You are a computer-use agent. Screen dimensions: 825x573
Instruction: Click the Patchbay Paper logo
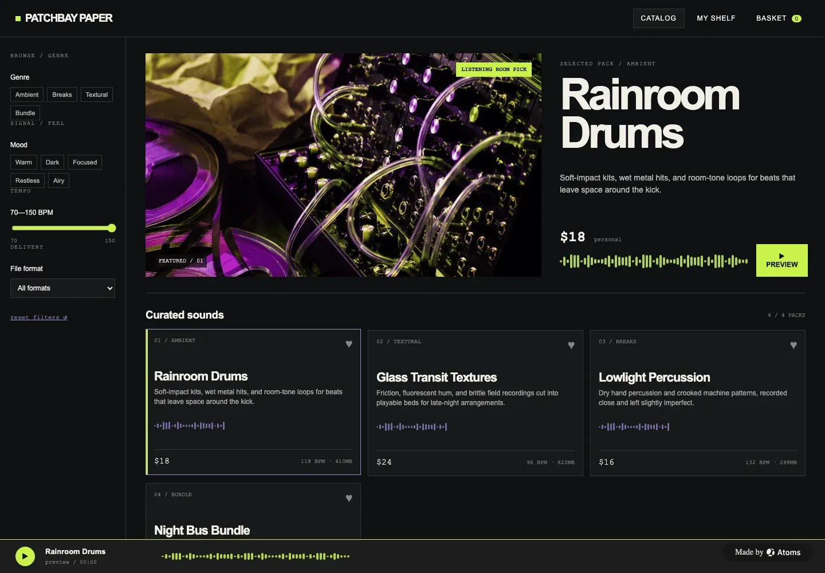tap(64, 18)
